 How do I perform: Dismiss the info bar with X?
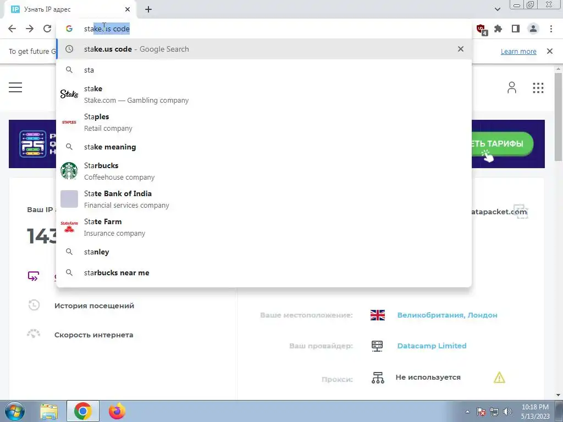550,51
